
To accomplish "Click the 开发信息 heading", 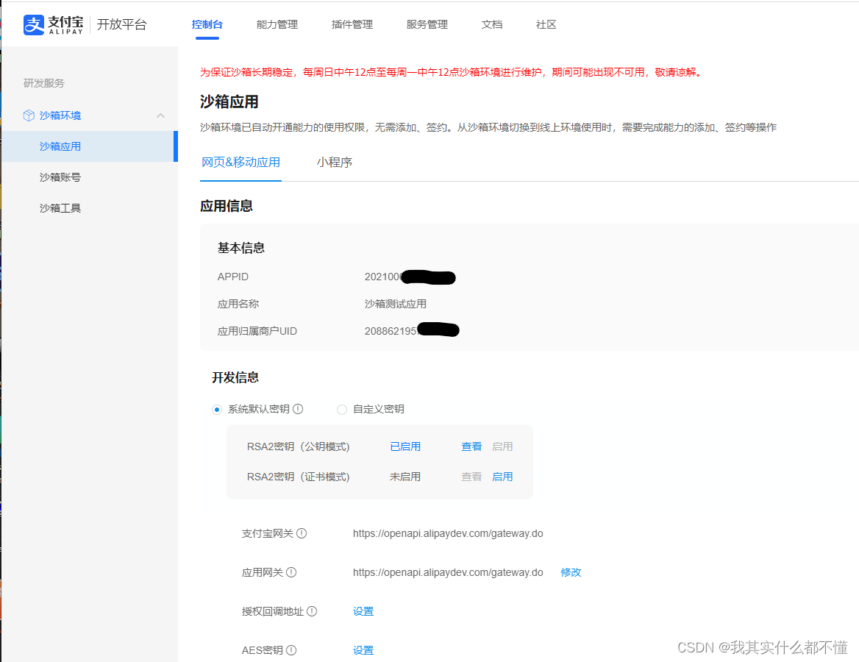I will 235,377.
